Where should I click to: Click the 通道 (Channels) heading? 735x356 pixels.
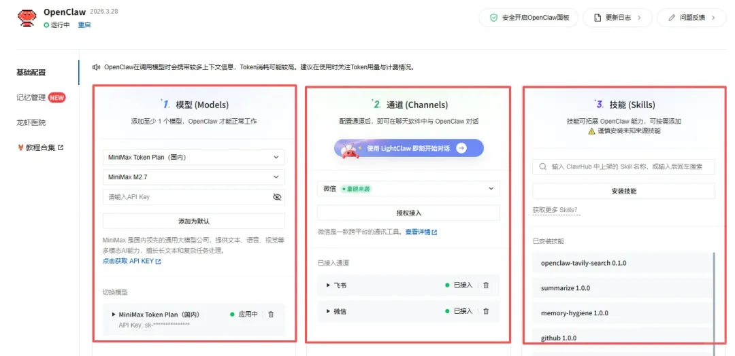point(417,105)
